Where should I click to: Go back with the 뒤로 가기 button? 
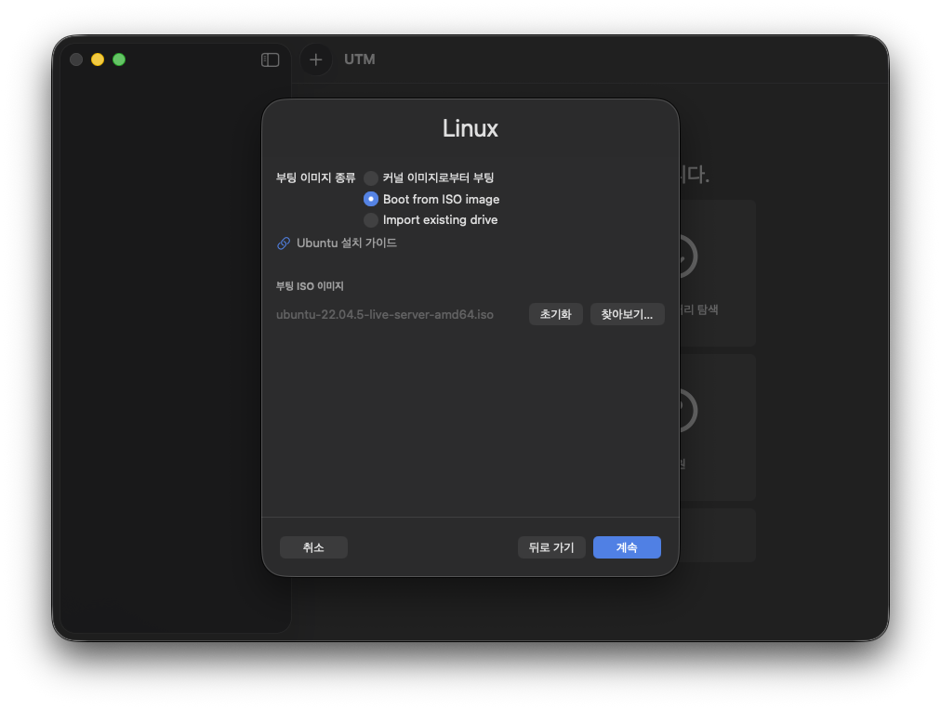pyautogui.click(x=551, y=547)
